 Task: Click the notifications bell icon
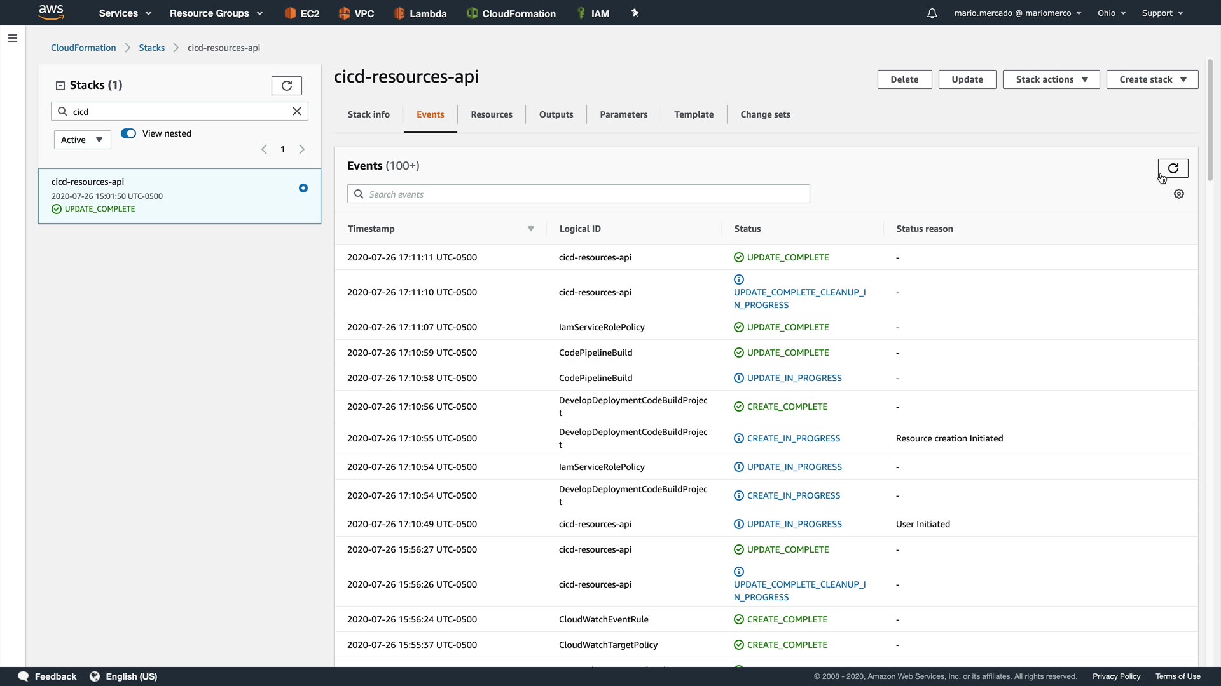(932, 13)
